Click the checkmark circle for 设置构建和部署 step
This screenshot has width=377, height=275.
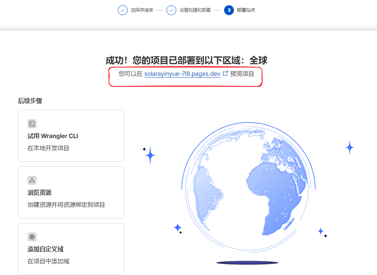tap(171, 10)
